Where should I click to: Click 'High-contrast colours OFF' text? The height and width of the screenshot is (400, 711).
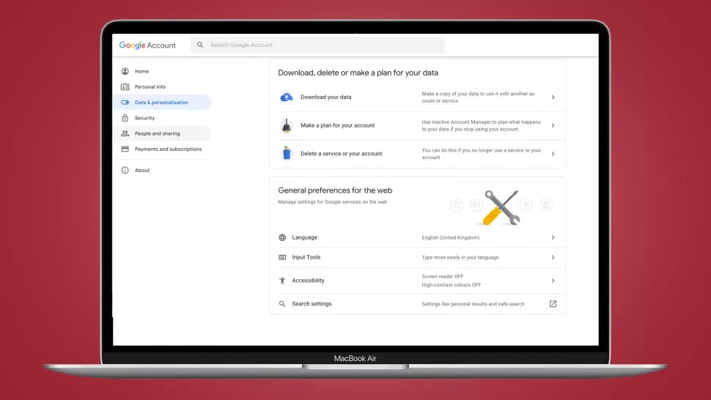(452, 285)
